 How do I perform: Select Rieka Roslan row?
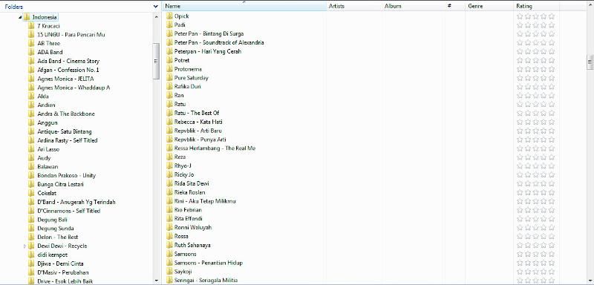(x=190, y=192)
